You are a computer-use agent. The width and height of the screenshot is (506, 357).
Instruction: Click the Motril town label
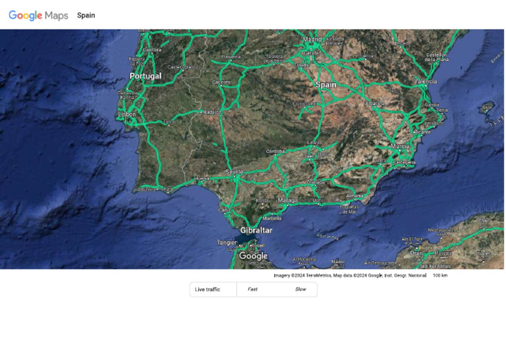coord(319,201)
